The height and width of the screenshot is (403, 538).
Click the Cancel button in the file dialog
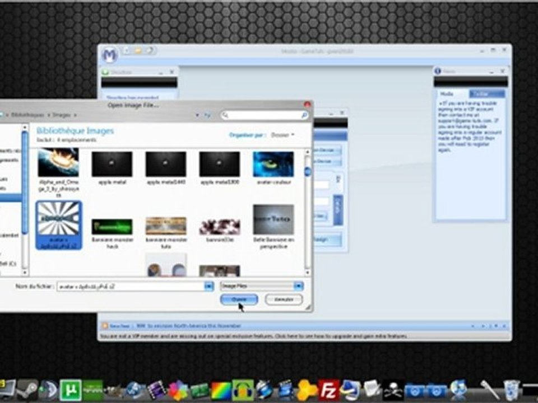284,299
